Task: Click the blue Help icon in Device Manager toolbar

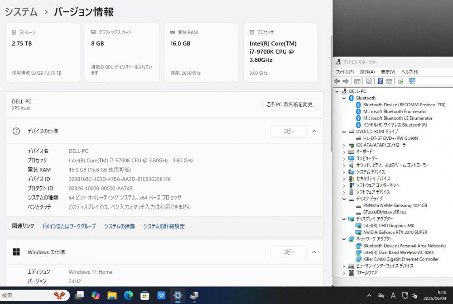Action: point(380,81)
